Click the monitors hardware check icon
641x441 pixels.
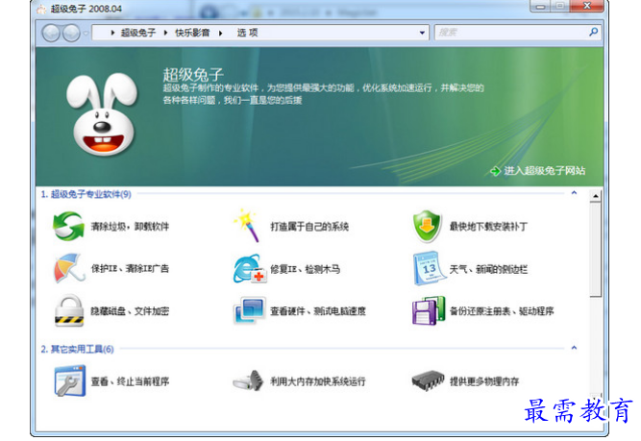[249, 310]
